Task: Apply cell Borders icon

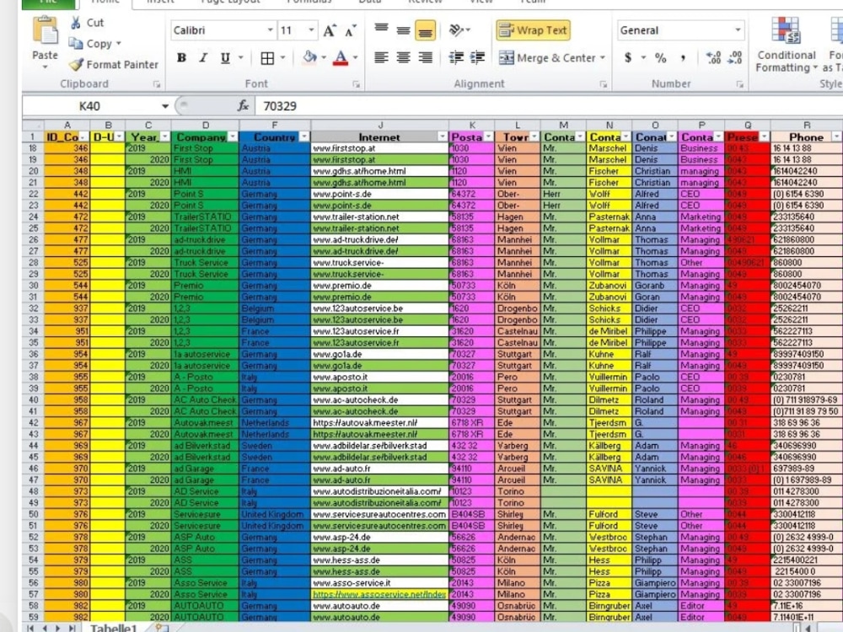Action: point(267,58)
